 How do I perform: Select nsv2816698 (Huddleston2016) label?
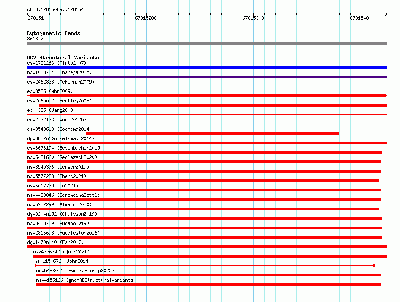[x=63, y=233]
